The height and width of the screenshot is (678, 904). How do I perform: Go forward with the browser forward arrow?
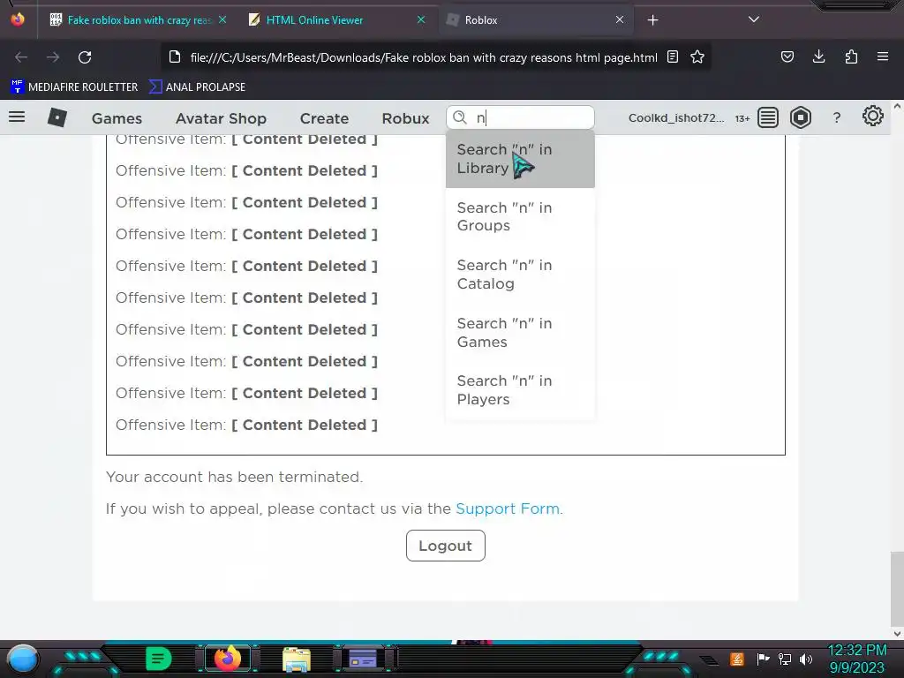click(53, 57)
